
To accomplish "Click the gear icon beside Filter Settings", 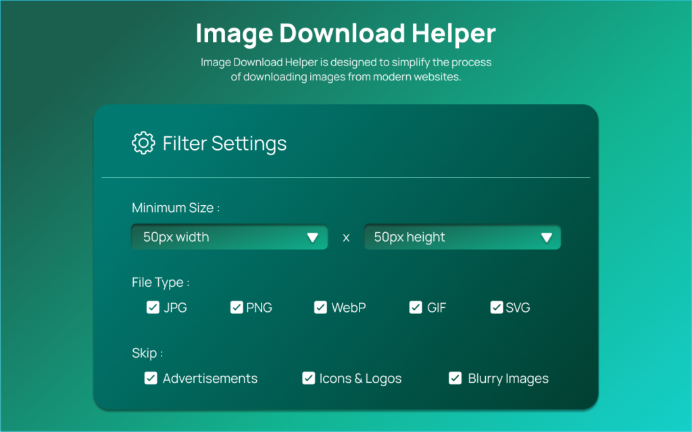I will click(x=143, y=143).
